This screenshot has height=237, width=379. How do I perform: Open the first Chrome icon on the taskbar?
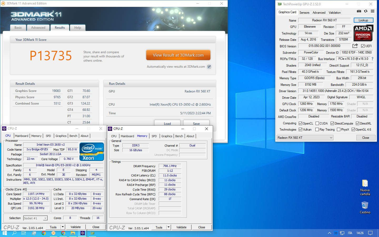pos(44,233)
